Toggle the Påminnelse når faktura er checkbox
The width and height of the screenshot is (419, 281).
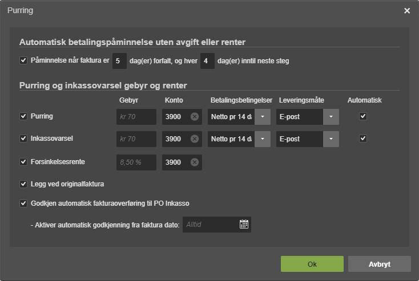(x=23, y=60)
